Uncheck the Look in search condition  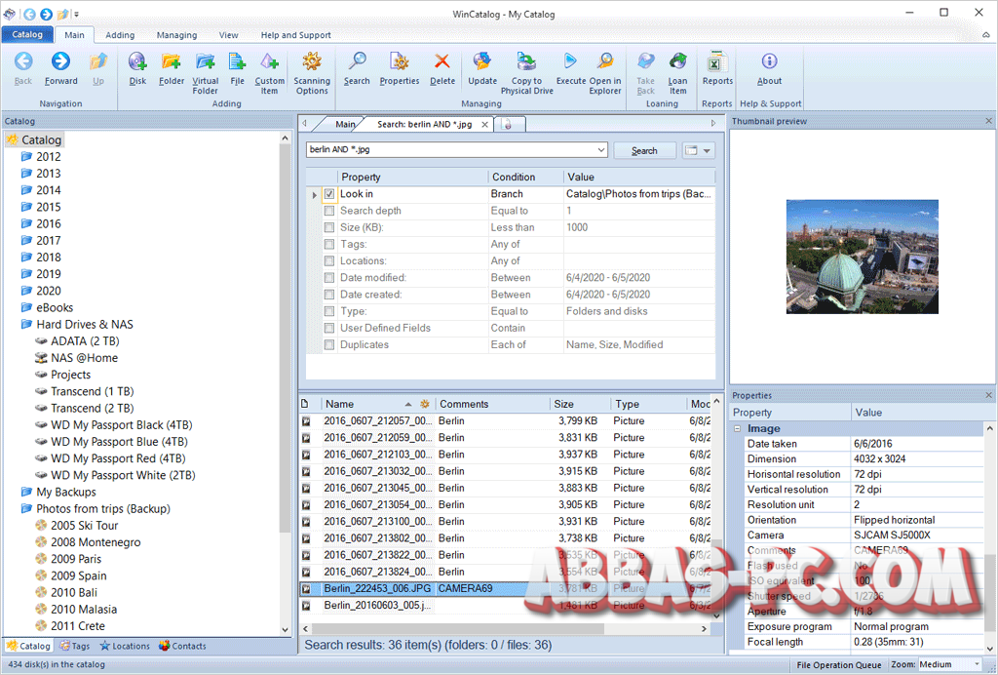pos(329,194)
